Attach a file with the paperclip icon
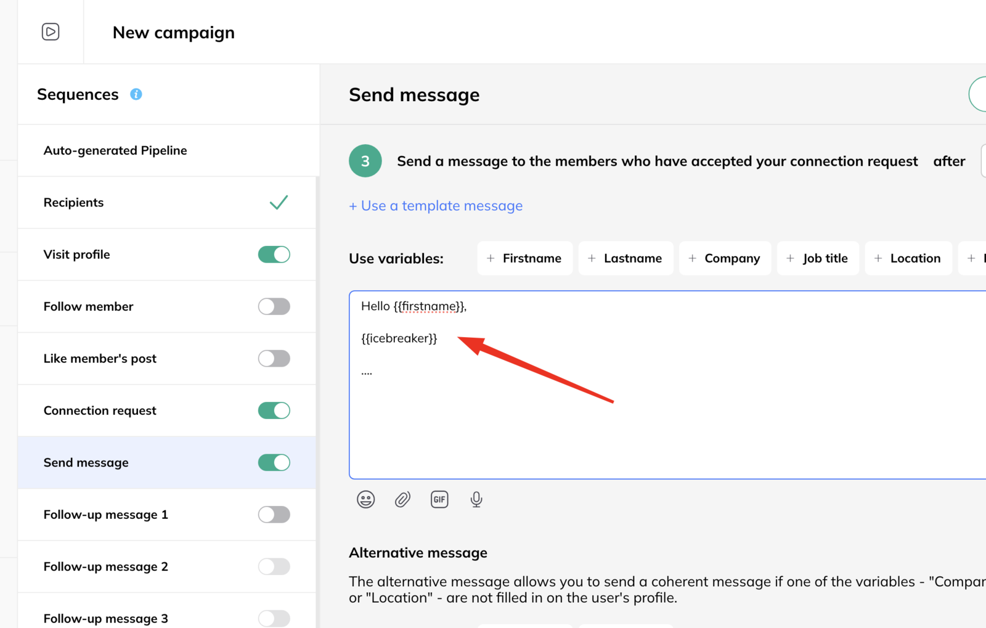This screenshot has width=986, height=628. pyautogui.click(x=402, y=499)
